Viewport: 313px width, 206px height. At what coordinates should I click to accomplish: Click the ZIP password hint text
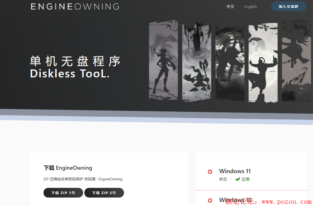coord(83,179)
